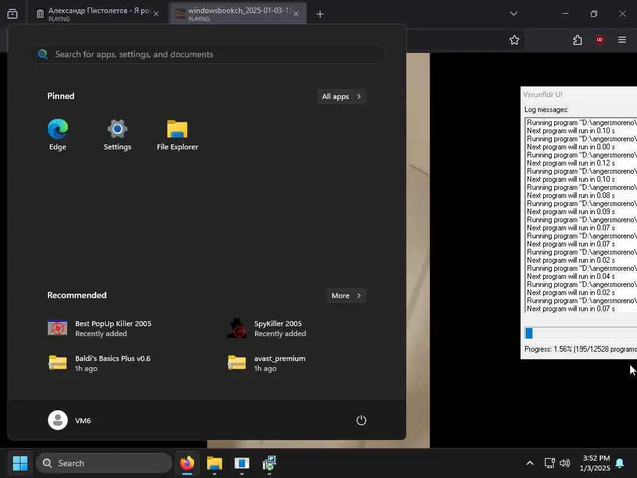Close the Александр Пистолетов tab
The image size is (637, 478).
tap(156, 14)
